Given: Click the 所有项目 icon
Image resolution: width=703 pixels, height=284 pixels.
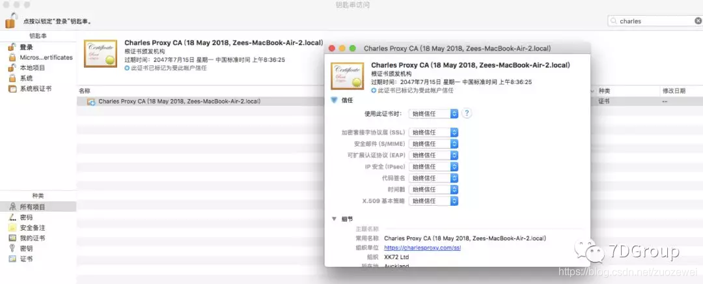Looking at the screenshot, I should [12, 207].
